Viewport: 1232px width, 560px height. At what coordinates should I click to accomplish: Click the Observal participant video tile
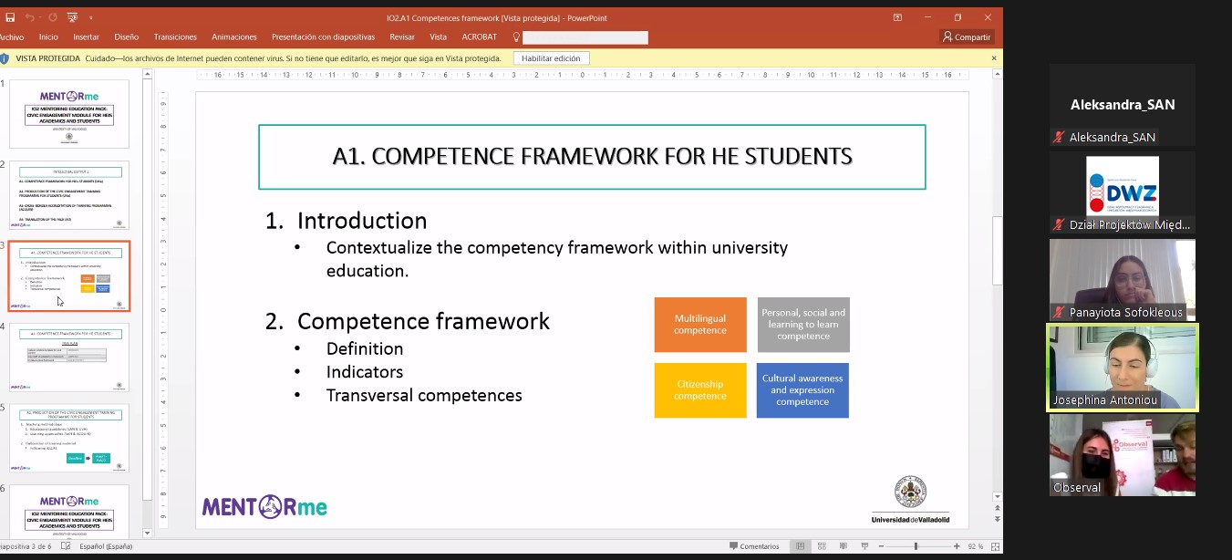(1123, 455)
